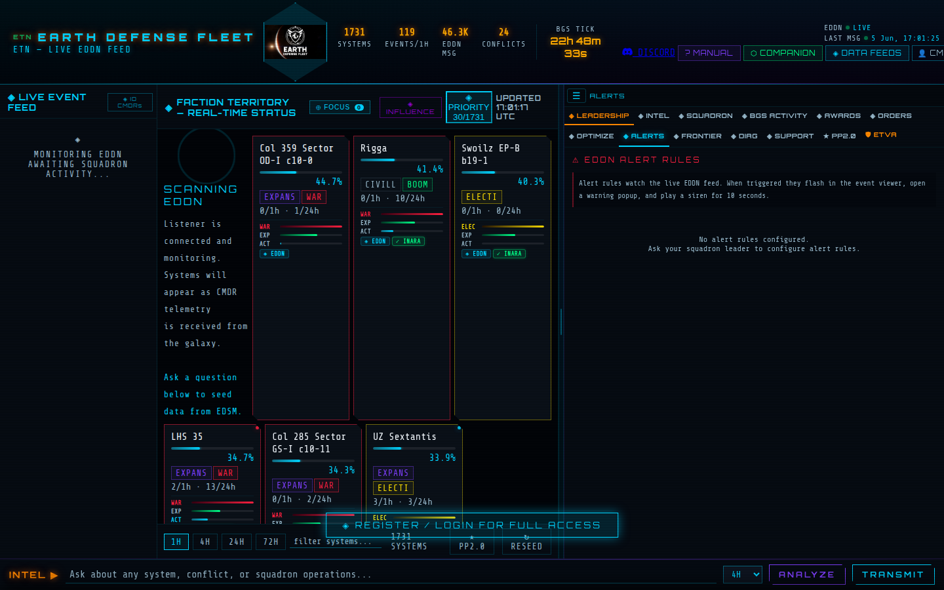The width and height of the screenshot is (944, 590).
Task: Click the INARA badge on Swoilz card
Action: click(x=509, y=254)
